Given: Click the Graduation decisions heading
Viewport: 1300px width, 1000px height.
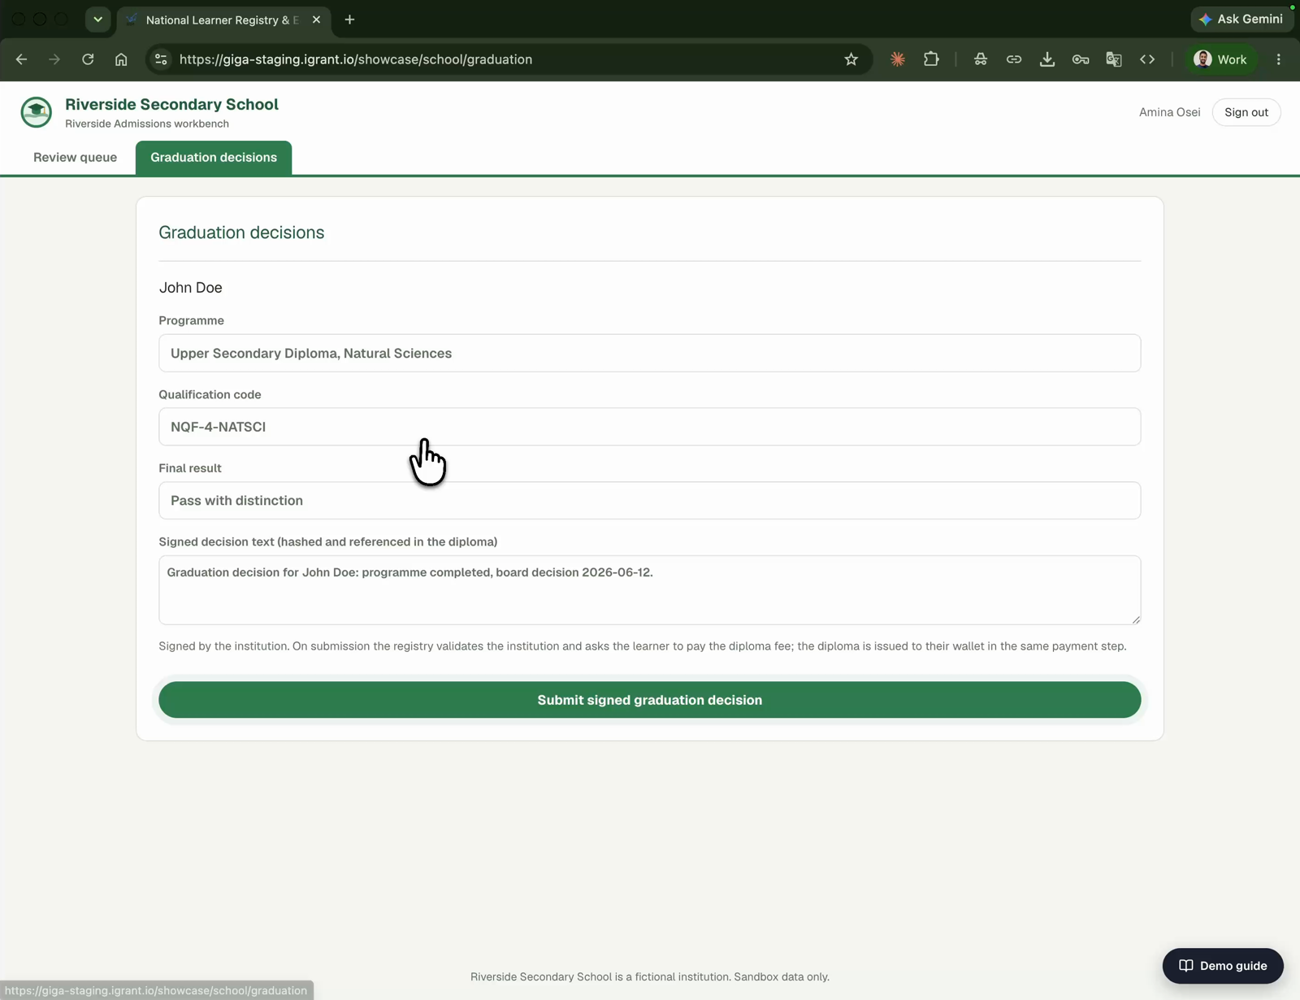Looking at the screenshot, I should point(241,233).
